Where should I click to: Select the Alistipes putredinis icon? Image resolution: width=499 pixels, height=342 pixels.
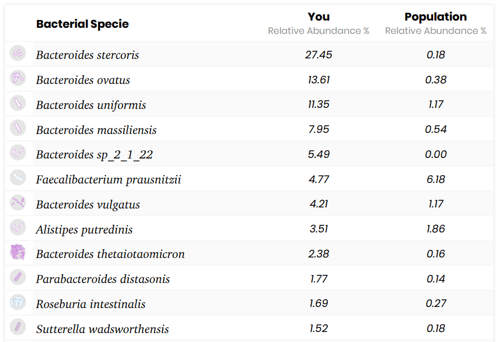click(18, 227)
